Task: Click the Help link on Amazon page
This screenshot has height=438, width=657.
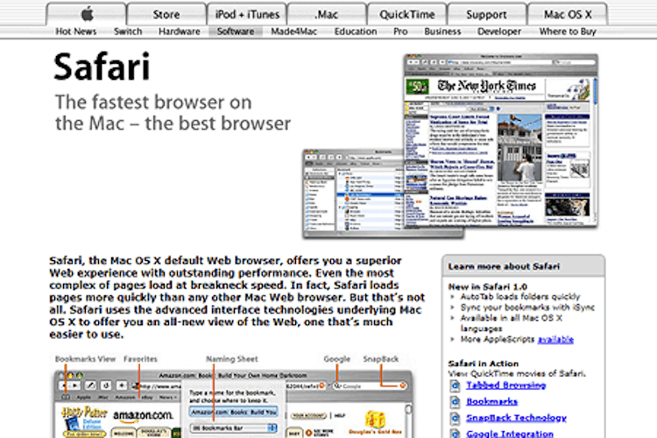Action: pyautogui.click(x=339, y=416)
